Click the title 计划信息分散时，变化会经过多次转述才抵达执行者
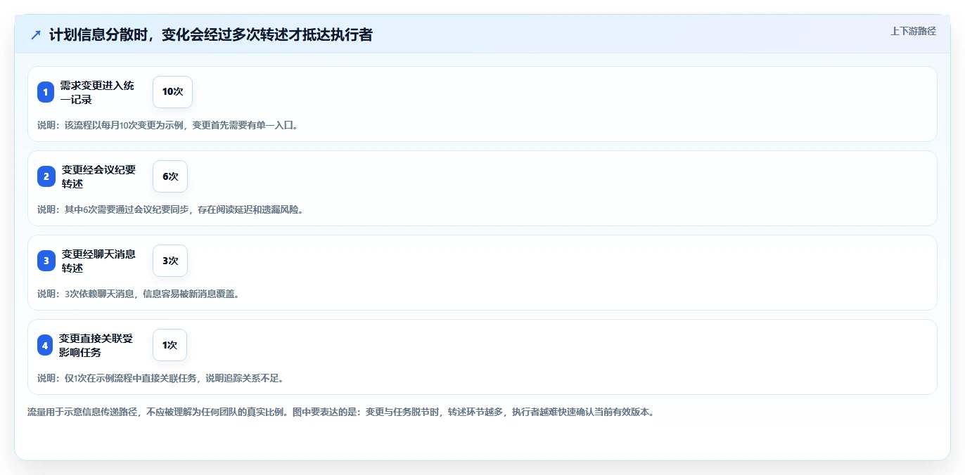Screen dimensions: 965x475 [x=211, y=34]
